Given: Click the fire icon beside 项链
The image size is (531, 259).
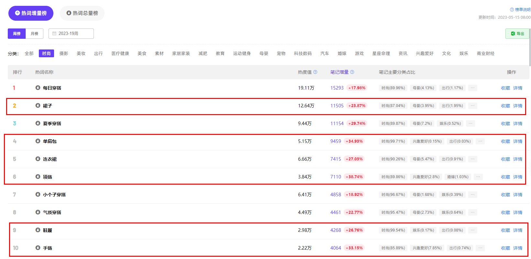Looking at the screenshot, I should (38, 177).
